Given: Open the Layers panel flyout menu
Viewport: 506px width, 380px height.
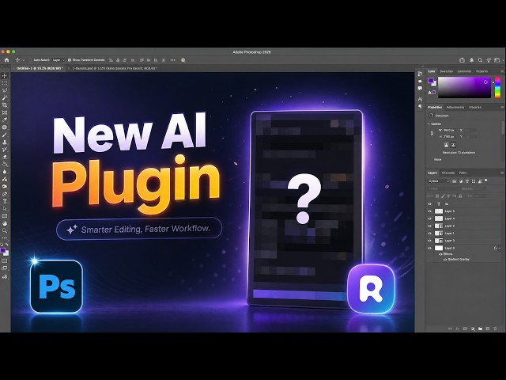Looking at the screenshot, I should pos(502,173).
